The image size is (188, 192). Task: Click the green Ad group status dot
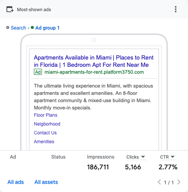tap(32, 28)
